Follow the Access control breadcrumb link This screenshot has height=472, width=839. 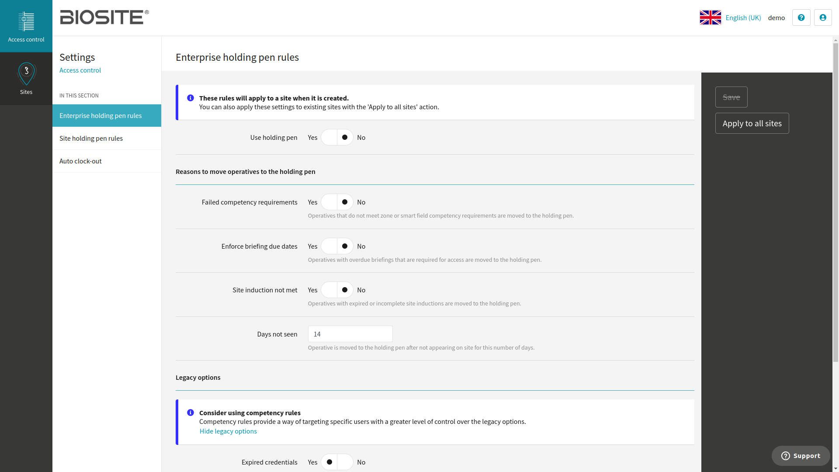click(x=80, y=70)
